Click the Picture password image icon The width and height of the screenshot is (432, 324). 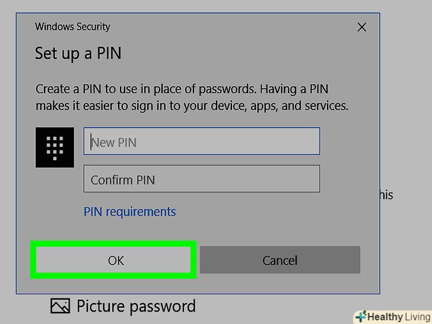(60, 306)
